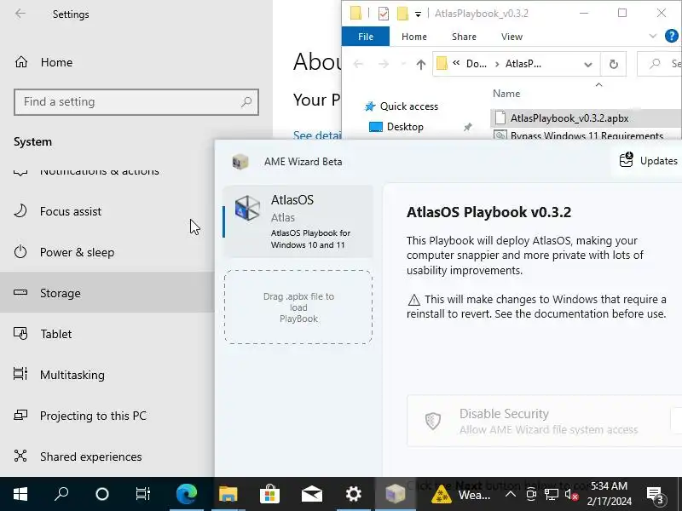
Task: Expand the address bar history dropdown
Action: 588,65
